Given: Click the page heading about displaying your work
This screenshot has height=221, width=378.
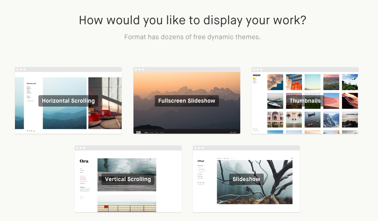Looking at the screenshot, I should coord(192,20).
